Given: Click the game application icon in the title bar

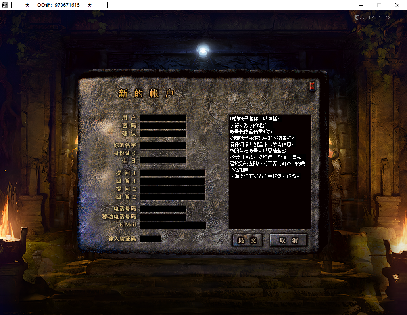Looking at the screenshot, I should [5, 5].
